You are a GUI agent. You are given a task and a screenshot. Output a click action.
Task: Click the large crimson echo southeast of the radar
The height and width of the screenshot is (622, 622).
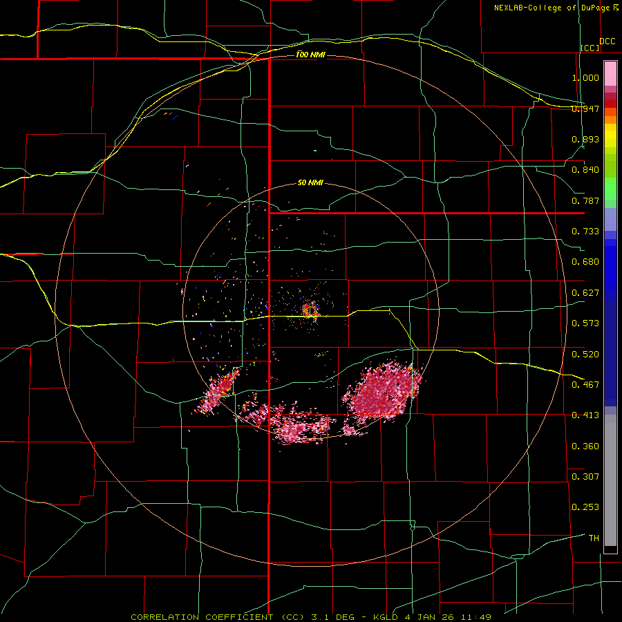click(382, 390)
